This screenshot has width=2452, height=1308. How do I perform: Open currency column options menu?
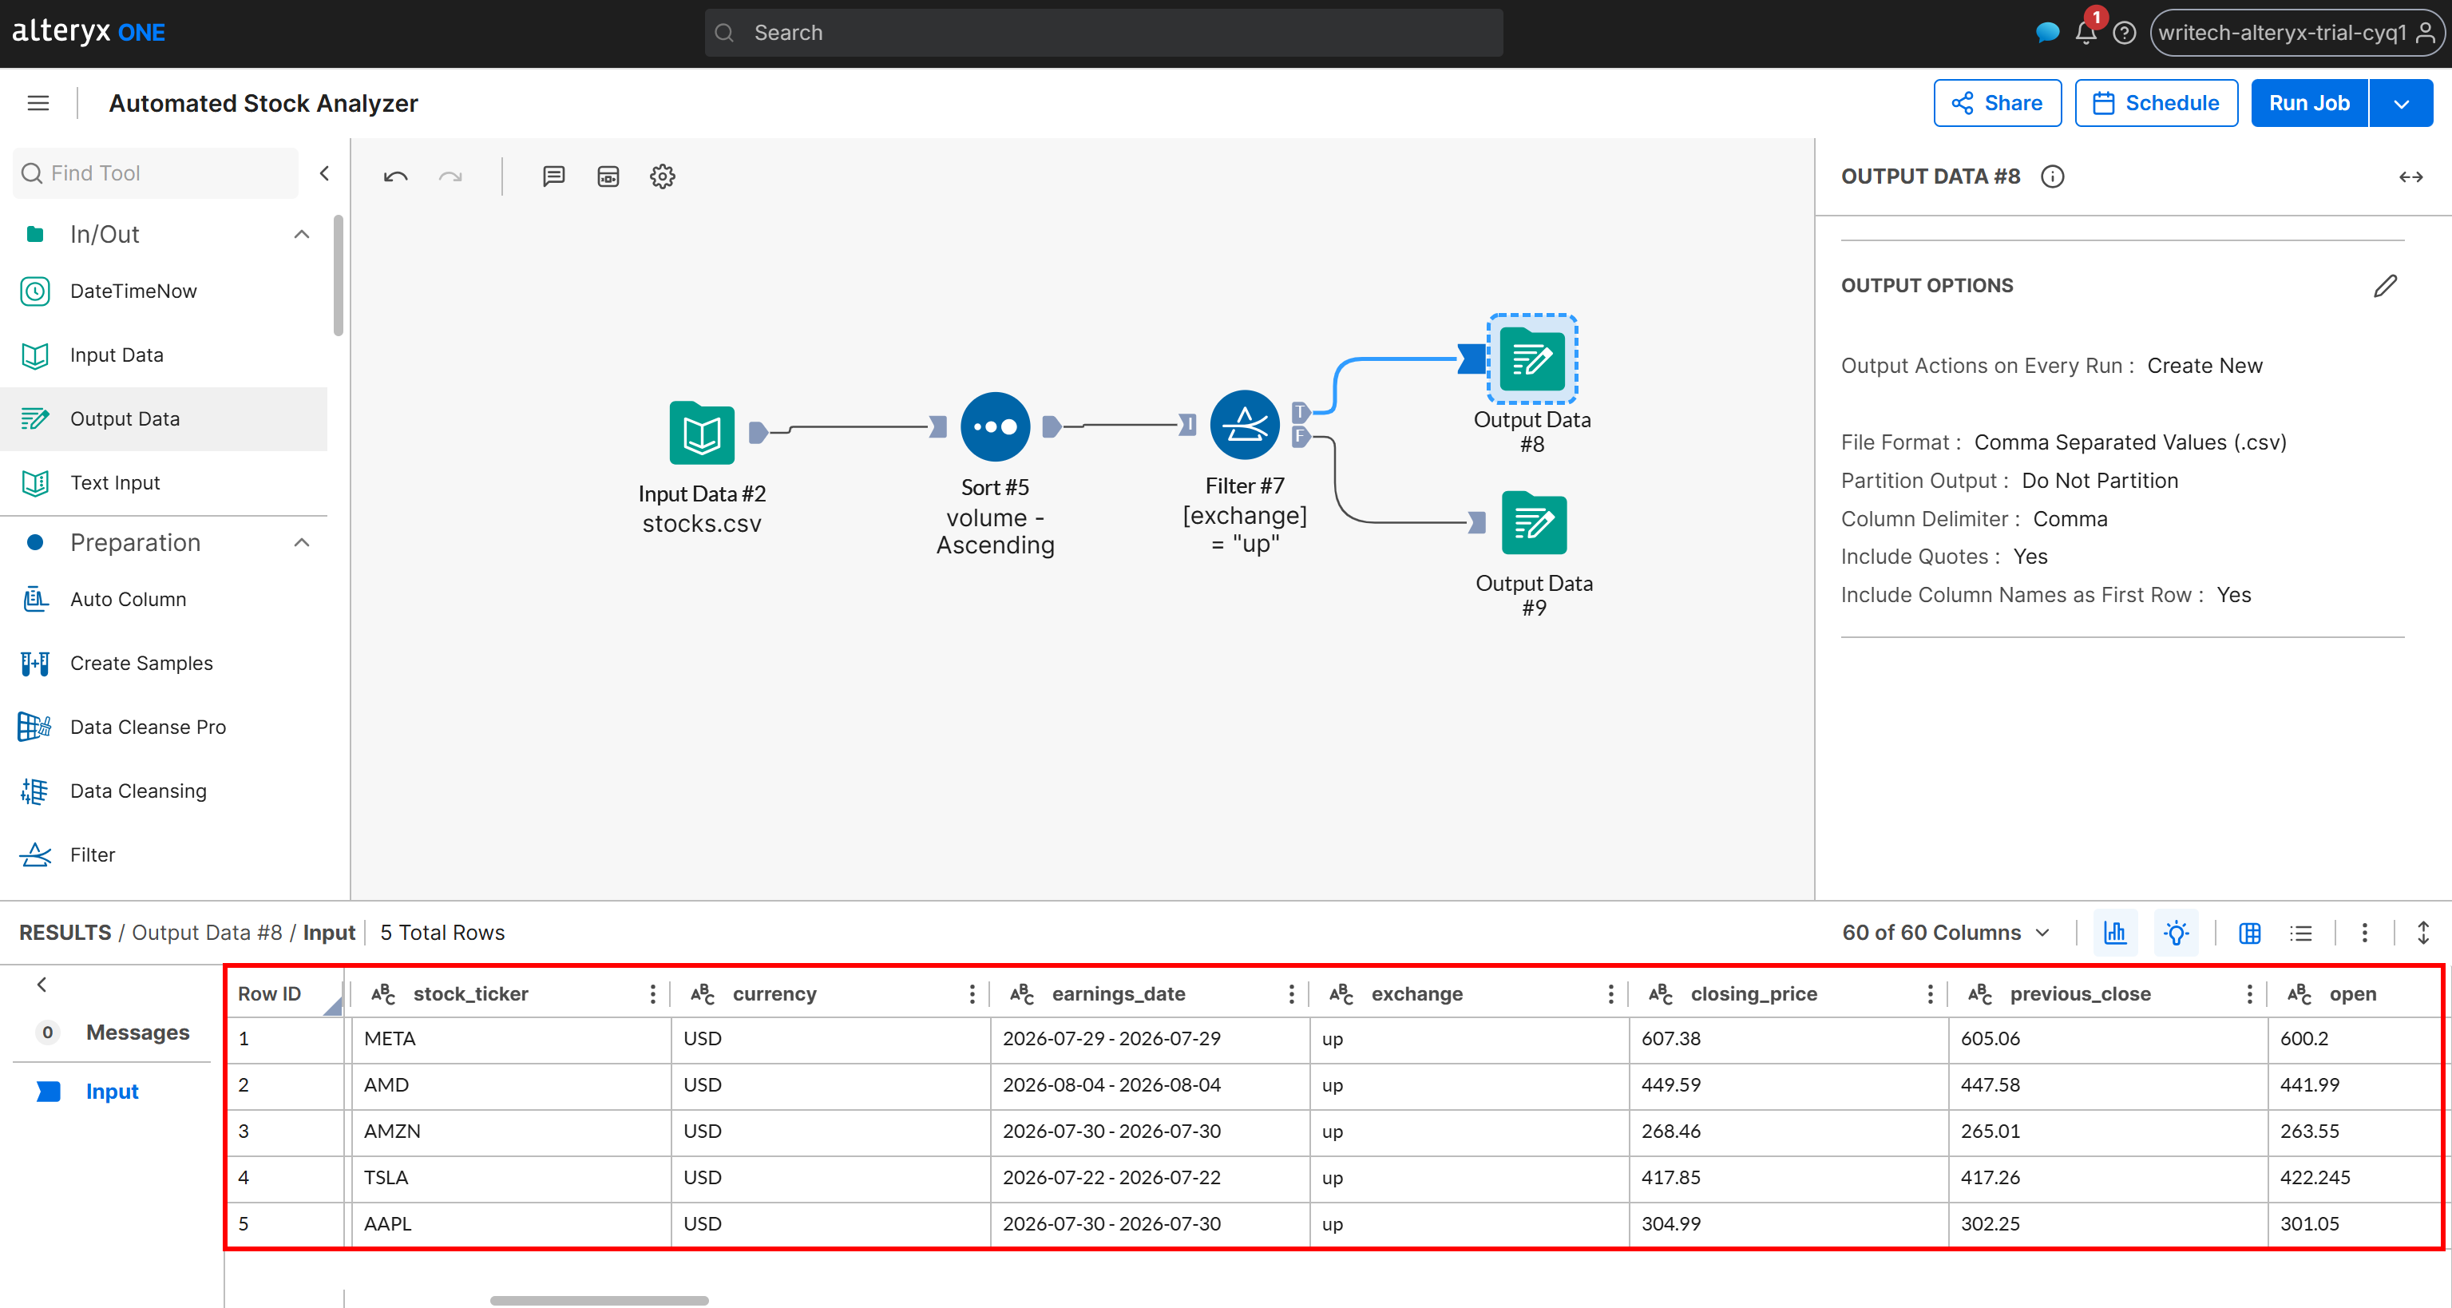(972, 994)
